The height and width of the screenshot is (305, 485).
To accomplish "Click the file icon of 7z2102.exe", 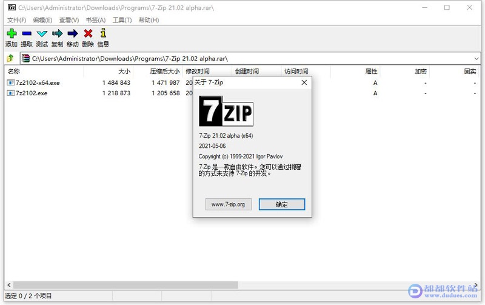I will 11,93.
